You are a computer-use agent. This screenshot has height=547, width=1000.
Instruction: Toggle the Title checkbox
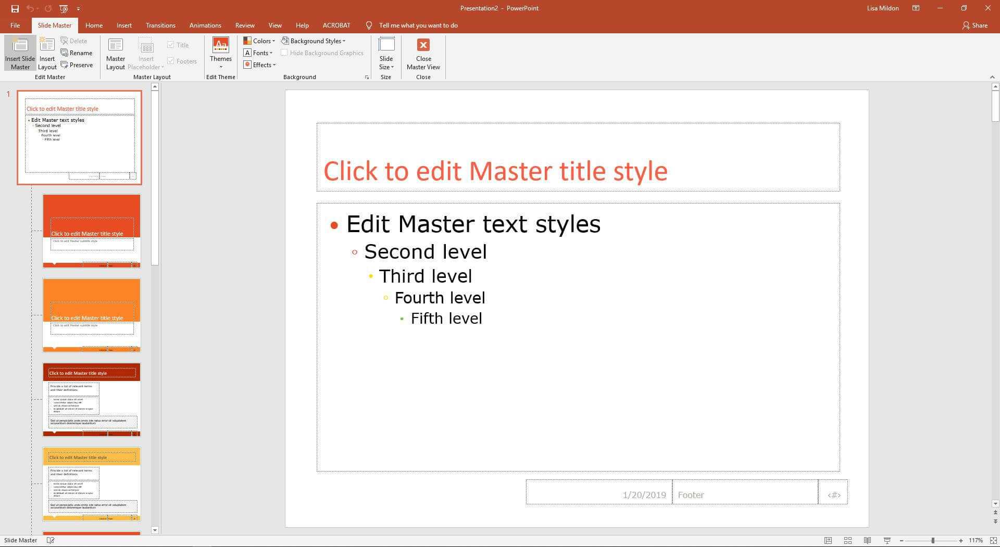coord(172,45)
